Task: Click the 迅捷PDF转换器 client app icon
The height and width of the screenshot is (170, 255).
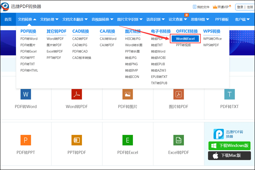Action: tap(219, 134)
